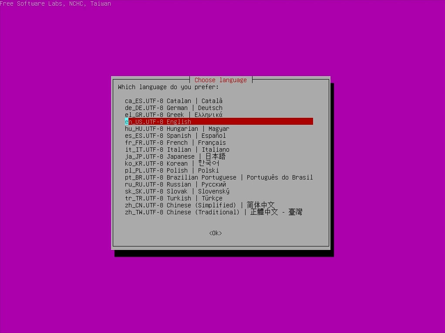445x333 pixels.
Task: Choose pl_PL.UTF-8 Polish language
Action: (172, 170)
